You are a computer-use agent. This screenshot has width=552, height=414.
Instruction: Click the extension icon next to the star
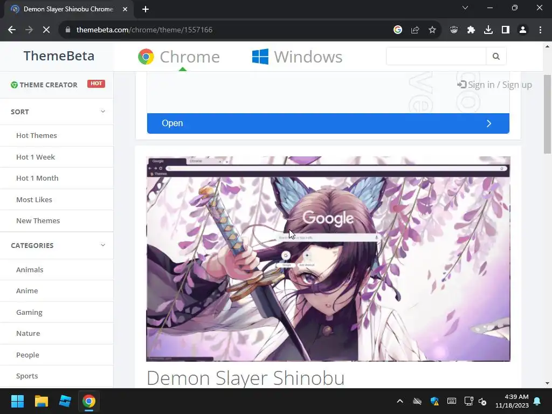pos(454,30)
